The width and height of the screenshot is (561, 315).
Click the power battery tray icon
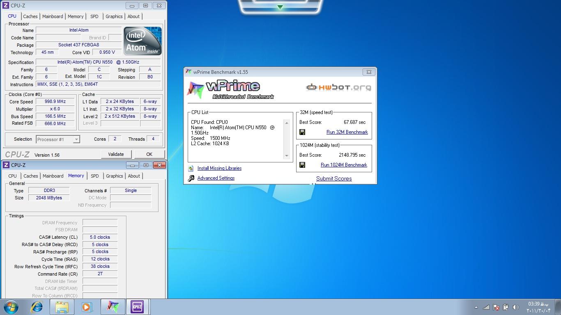point(506,307)
